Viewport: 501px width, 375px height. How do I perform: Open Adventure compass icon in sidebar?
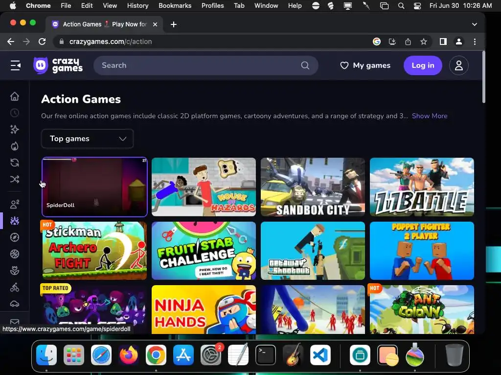pyautogui.click(x=15, y=237)
